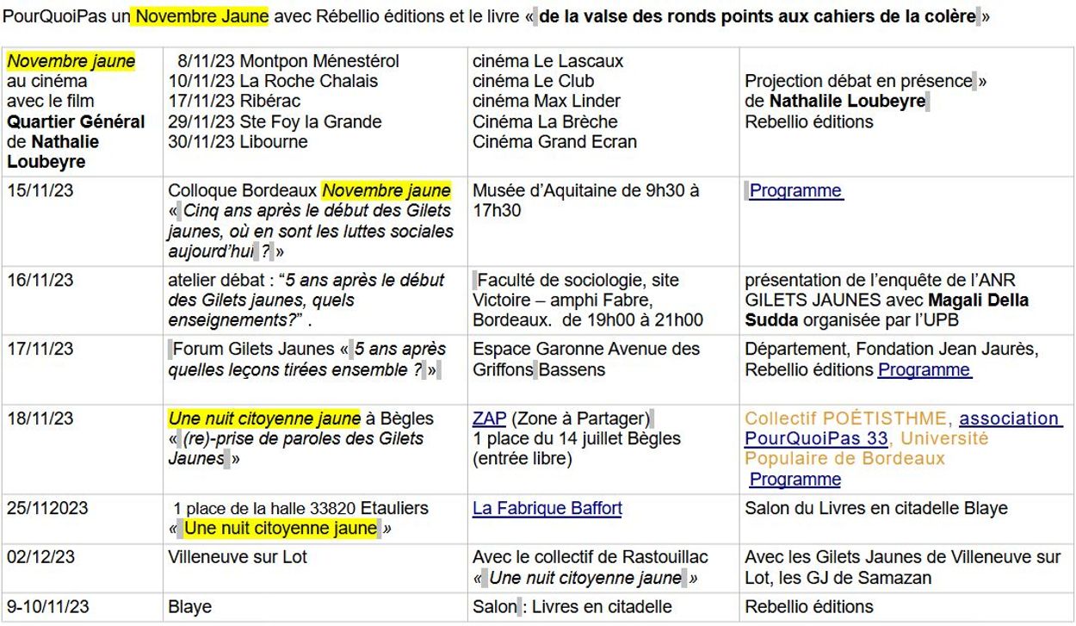Click the 30/11/23 Libourne line

pos(238,141)
